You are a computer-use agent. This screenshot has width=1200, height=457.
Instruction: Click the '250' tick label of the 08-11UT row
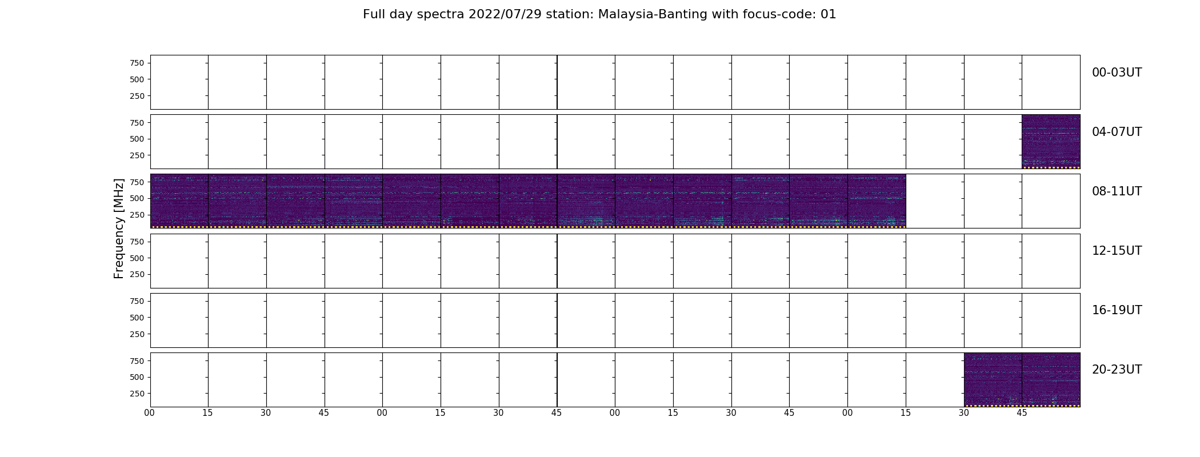(x=137, y=215)
